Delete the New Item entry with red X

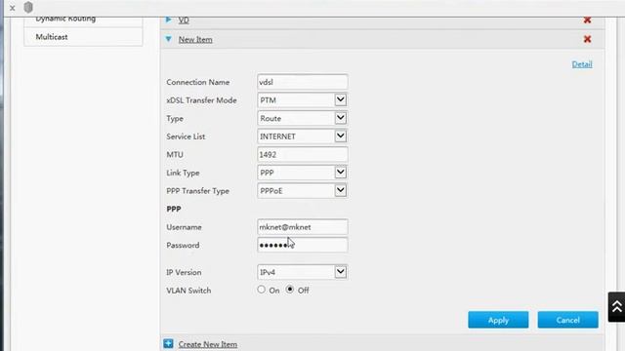click(x=587, y=39)
